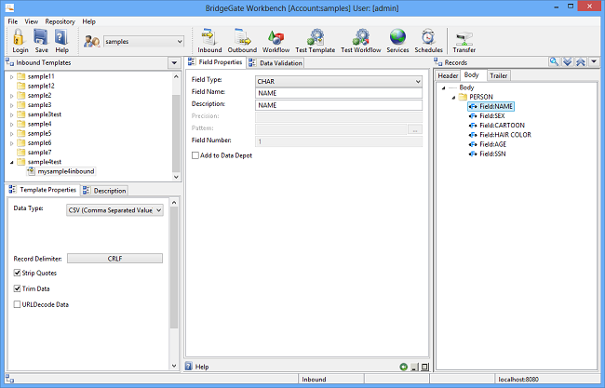Open the Data Type CSV dropdown
Viewport: 605px width, 388px height.
[158, 210]
